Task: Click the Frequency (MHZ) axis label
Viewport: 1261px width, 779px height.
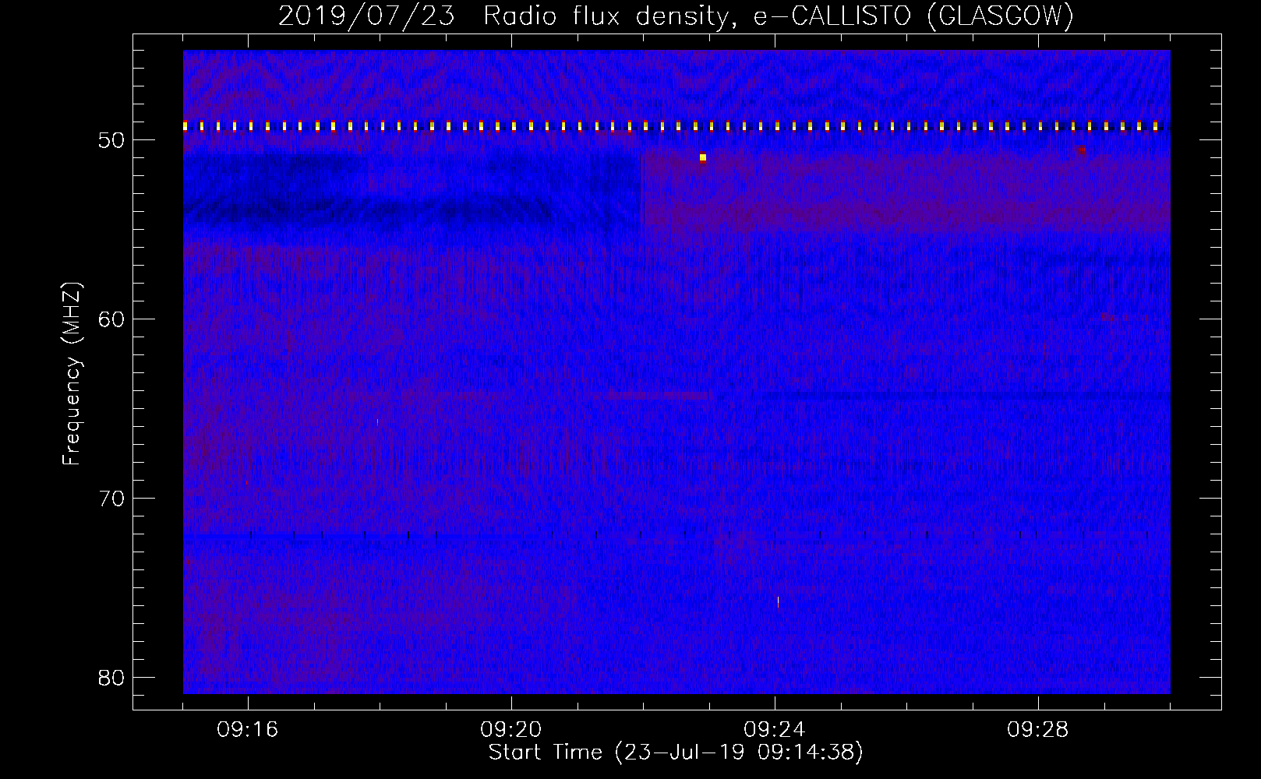Action: click(x=72, y=373)
